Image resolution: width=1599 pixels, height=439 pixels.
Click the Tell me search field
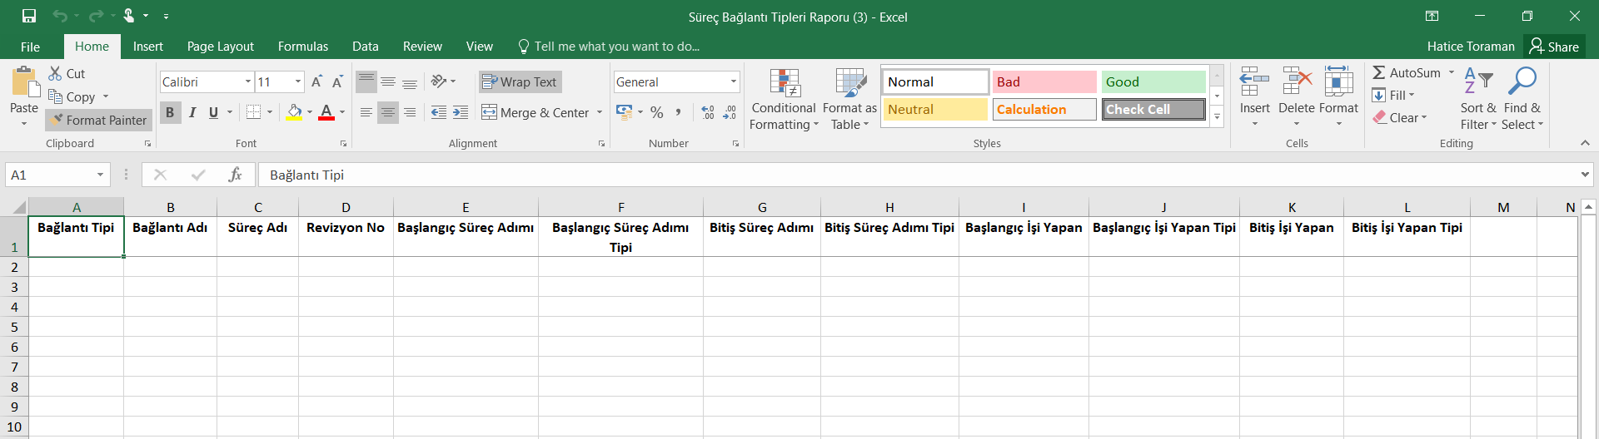616,47
